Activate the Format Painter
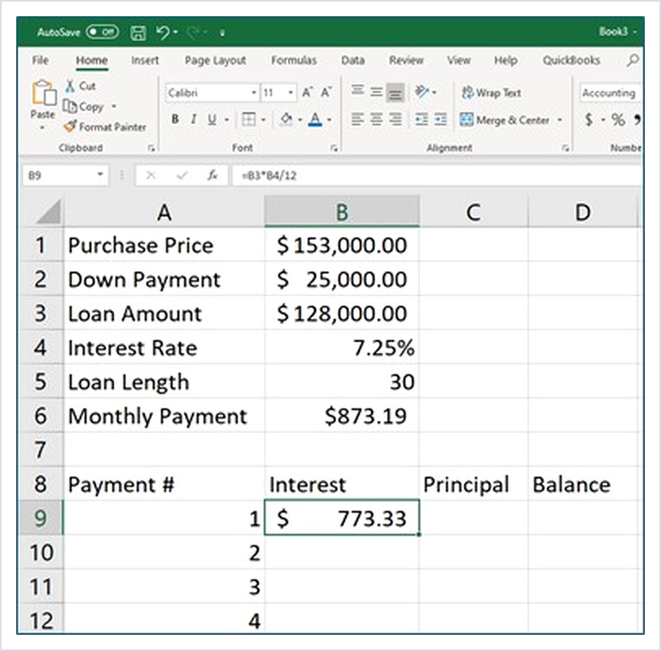 pyautogui.click(x=104, y=127)
